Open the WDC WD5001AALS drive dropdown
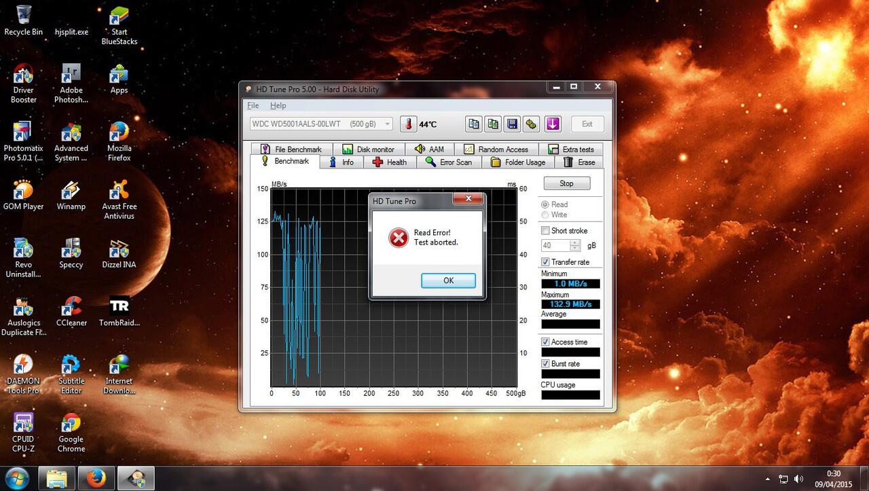The height and width of the screenshot is (491, 869). point(320,124)
